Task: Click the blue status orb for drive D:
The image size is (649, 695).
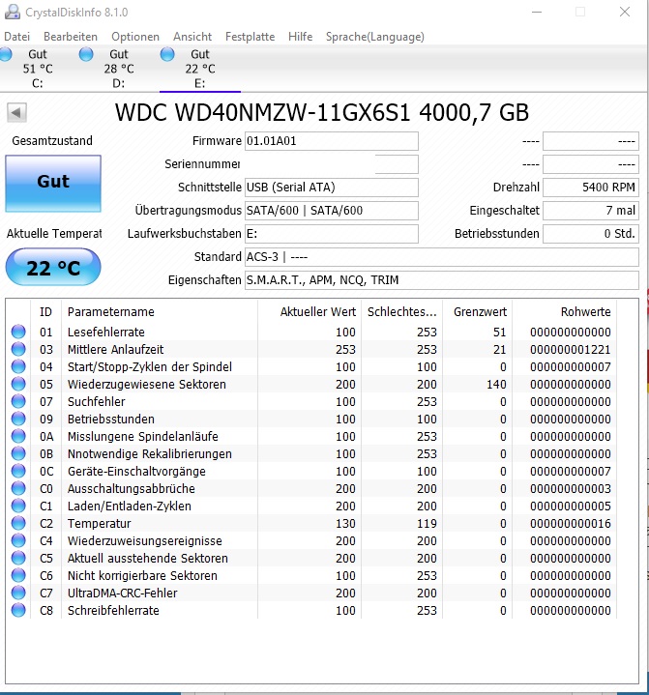Action: [86, 54]
